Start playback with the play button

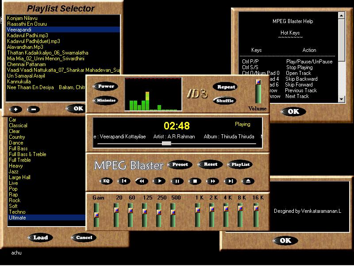point(159,181)
